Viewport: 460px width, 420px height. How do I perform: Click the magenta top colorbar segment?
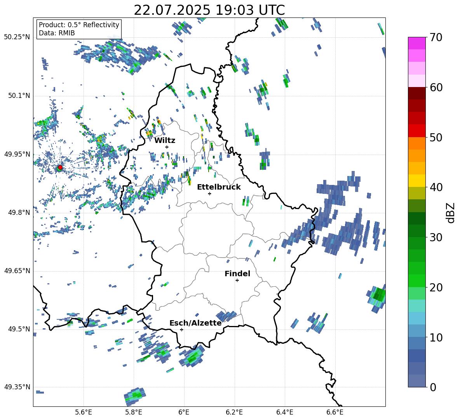pyautogui.click(x=416, y=43)
